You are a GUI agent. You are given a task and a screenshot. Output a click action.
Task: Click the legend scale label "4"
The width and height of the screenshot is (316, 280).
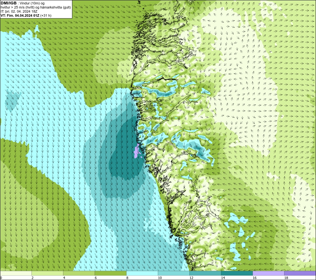[x=64, y=278]
